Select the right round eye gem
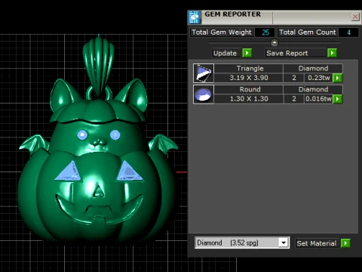The height and width of the screenshot is (272, 362). (x=115, y=135)
